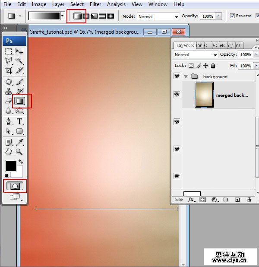Click the Quick Mask mode button

coord(15,186)
